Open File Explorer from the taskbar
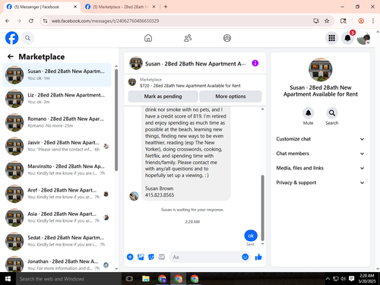 pyautogui.click(x=146, y=279)
